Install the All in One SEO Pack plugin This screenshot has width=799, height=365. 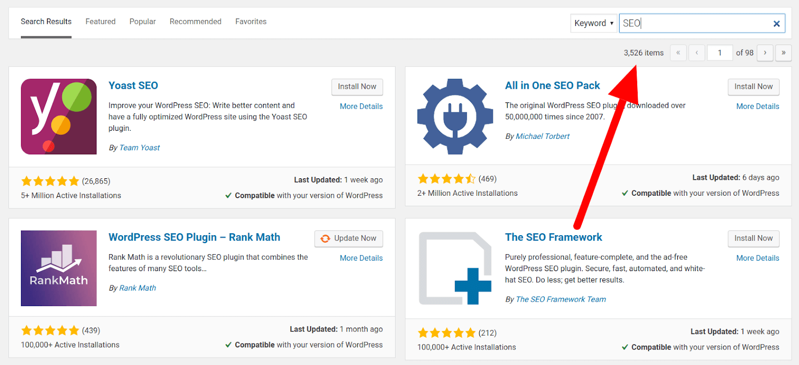pos(754,87)
